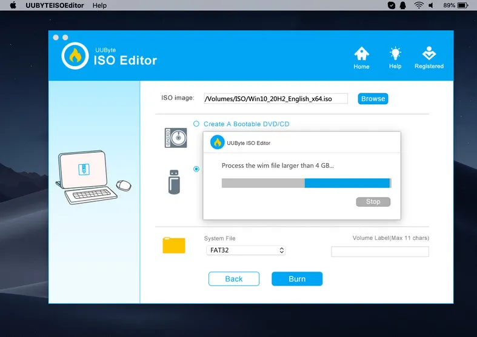Open the Apple menu
Image resolution: width=477 pixels, height=337 pixels.
click(13, 5)
